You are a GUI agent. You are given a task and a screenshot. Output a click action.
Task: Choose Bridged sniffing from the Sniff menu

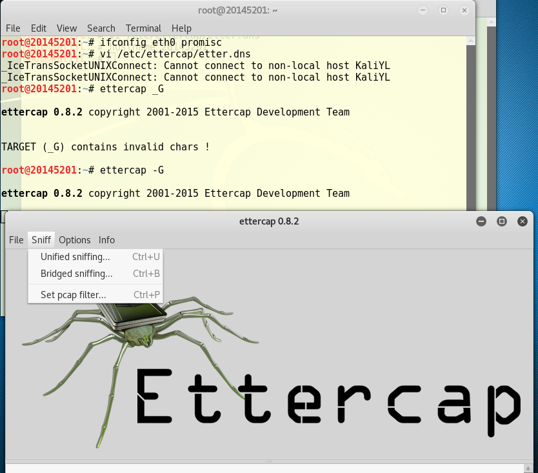coord(95,274)
